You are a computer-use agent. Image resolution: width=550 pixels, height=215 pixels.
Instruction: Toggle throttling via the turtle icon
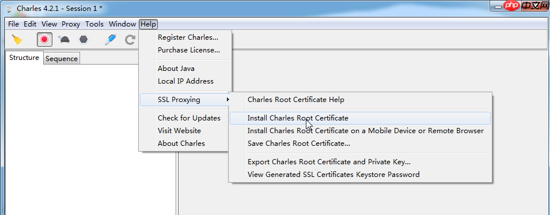point(64,39)
